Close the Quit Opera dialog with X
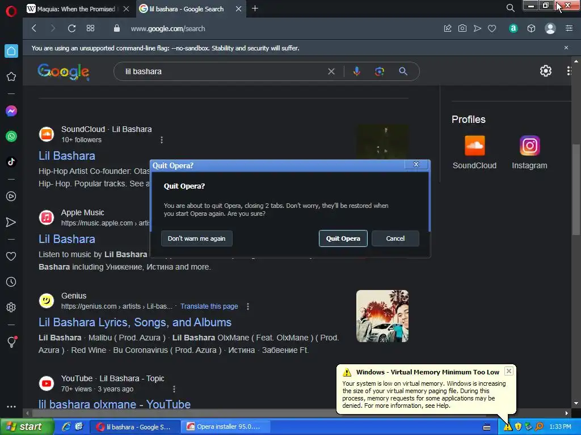This screenshot has width=581, height=435. pos(416,165)
